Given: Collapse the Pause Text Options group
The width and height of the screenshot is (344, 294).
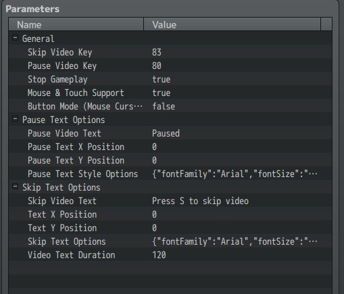Looking at the screenshot, I should [15, 119].
